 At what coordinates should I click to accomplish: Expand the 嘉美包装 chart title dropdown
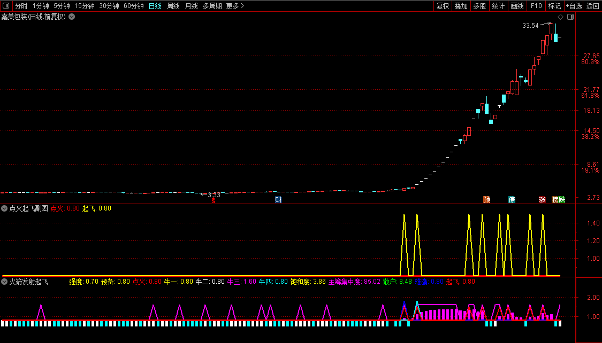72,17
